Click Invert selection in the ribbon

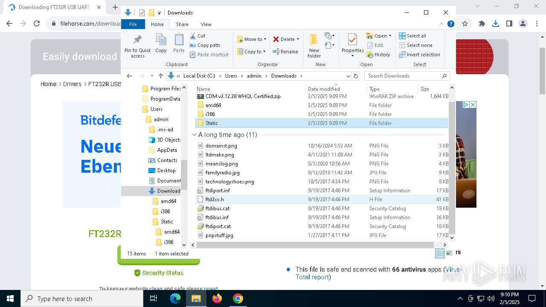(x=419, y=55)
